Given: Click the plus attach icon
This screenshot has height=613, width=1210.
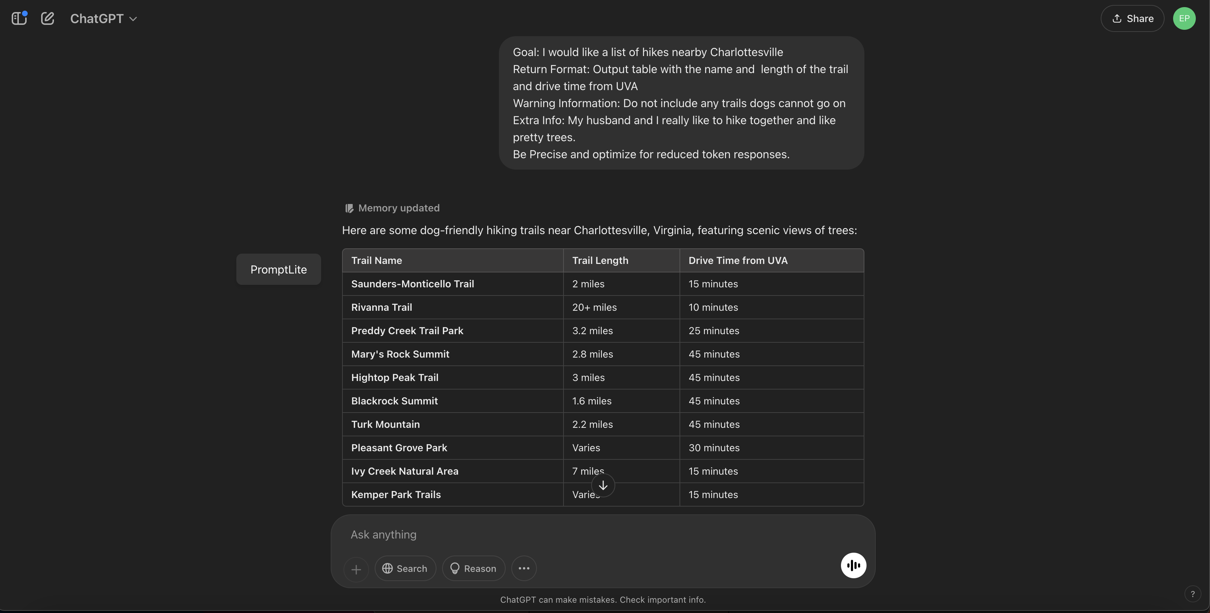Looking at the screenshot, I should [356, 569].
